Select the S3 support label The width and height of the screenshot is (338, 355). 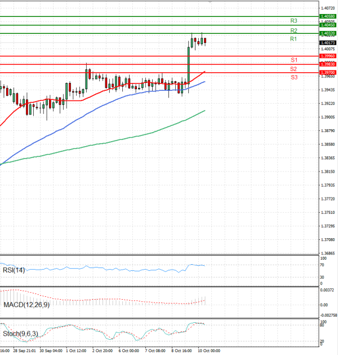[294, 77]
